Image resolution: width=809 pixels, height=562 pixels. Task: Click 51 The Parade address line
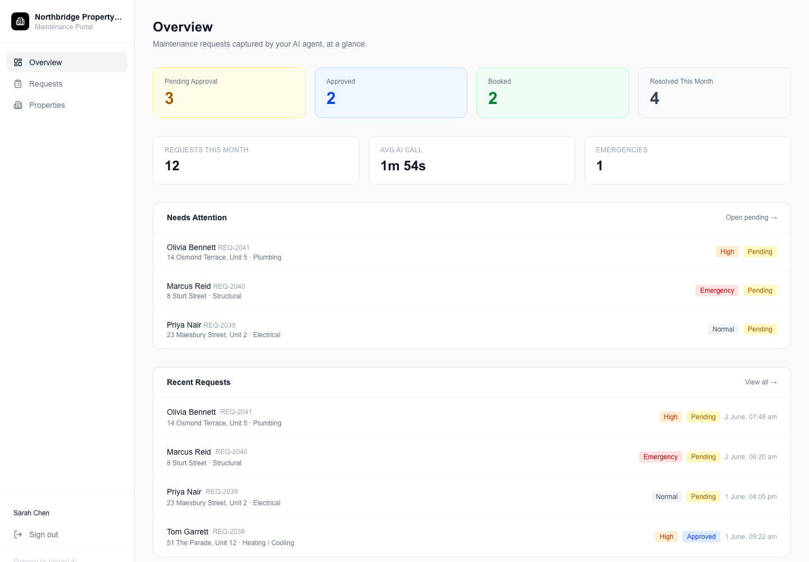pyautogui.click(x=230, y=543)
